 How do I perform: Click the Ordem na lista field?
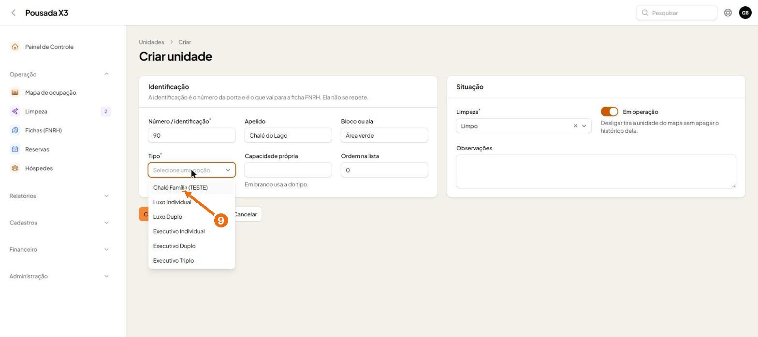384,170
